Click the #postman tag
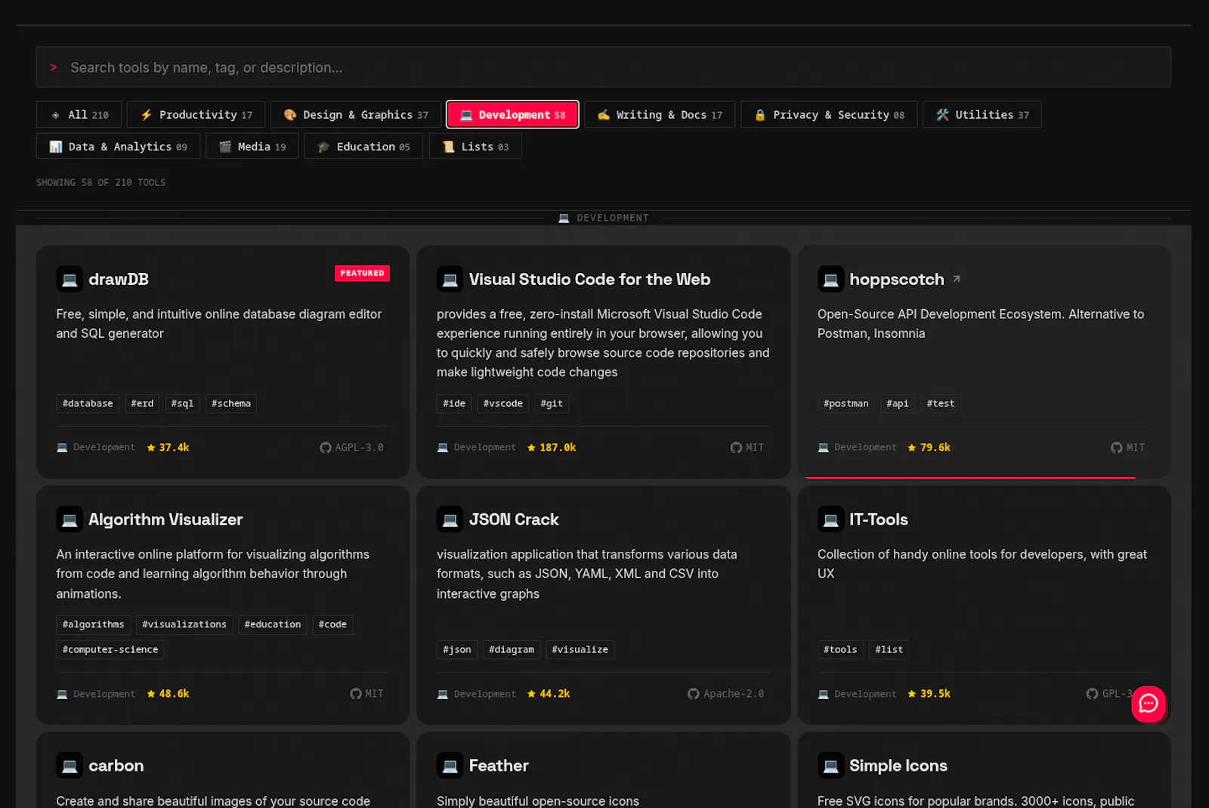The image size is (1209, 808). [846, 404]
